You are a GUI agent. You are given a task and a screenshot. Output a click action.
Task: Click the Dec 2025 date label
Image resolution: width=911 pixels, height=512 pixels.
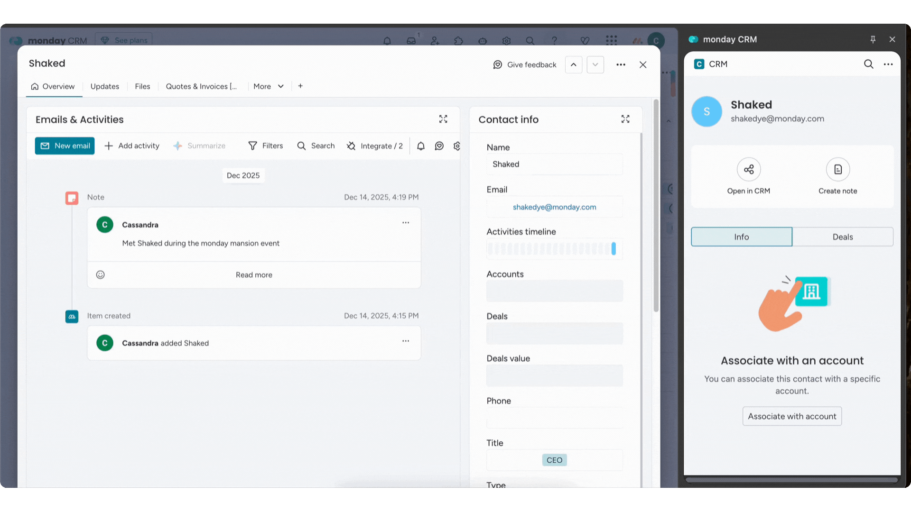click(x=243, y=175)
